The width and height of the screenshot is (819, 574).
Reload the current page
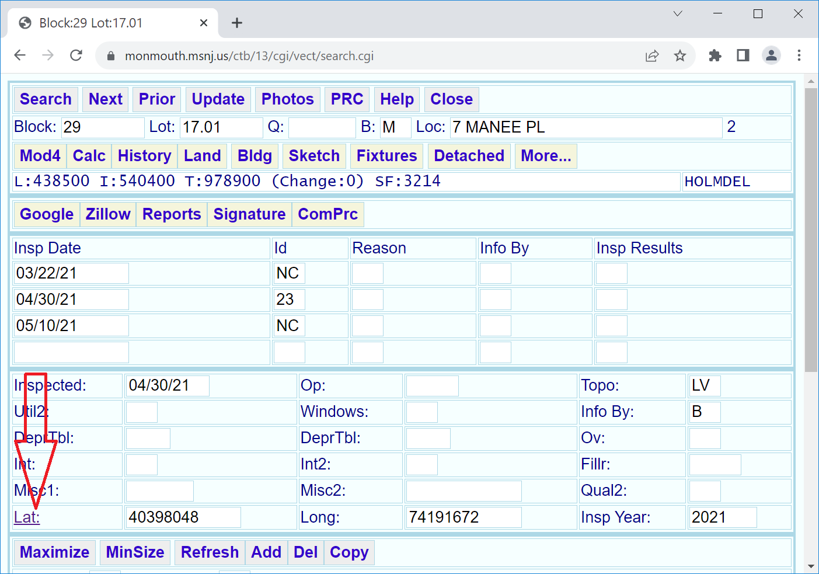point(76,55)
